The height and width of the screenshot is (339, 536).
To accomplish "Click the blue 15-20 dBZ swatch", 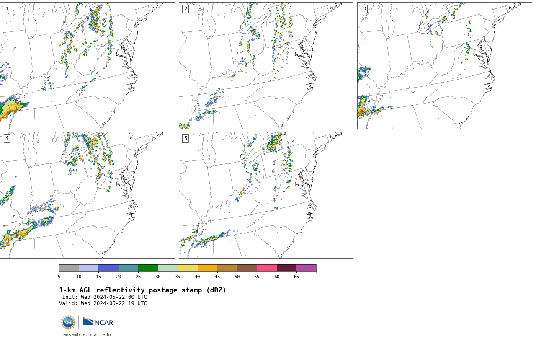I will (x=108, y=268).
